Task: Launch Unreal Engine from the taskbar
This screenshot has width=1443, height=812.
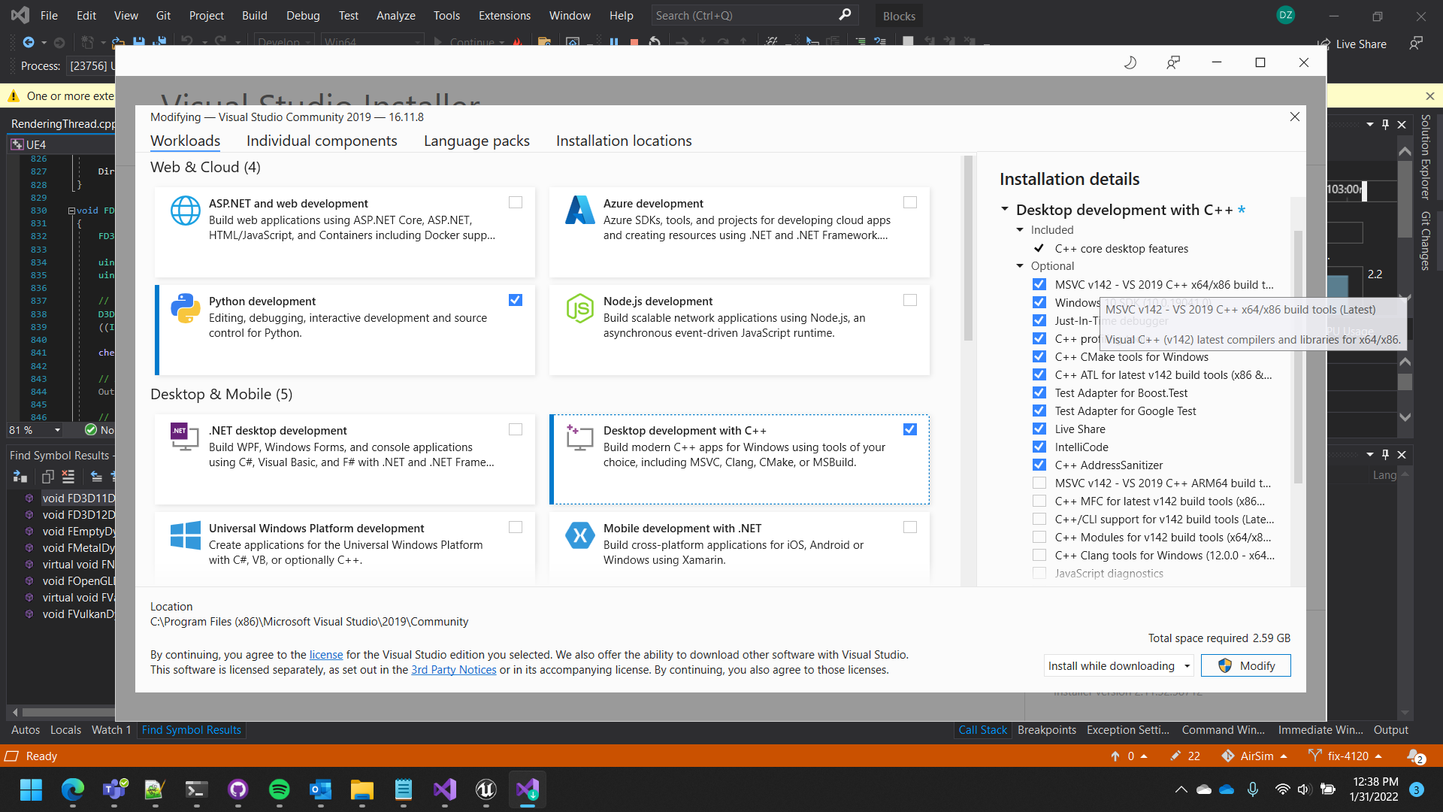Action: tap(485, 790)
